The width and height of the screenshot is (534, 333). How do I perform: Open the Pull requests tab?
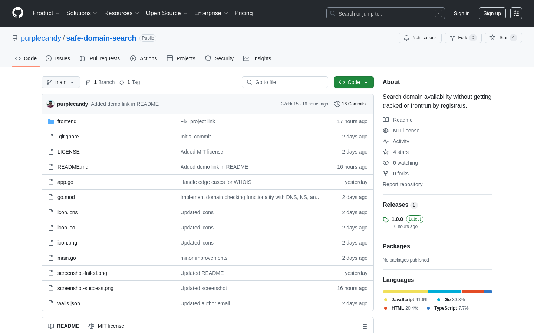tap(100, 58)
